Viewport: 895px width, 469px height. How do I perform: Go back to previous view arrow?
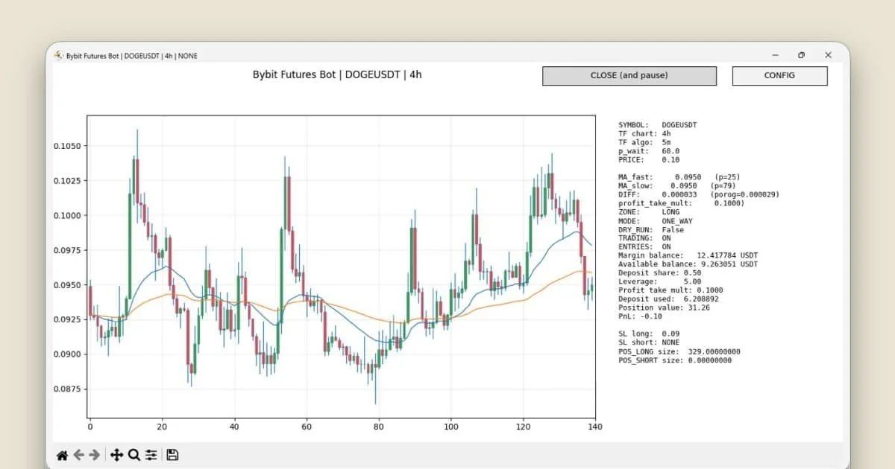(78, 455)
